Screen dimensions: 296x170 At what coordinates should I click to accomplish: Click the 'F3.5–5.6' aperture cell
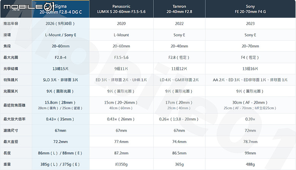click(x=121, y=57)
